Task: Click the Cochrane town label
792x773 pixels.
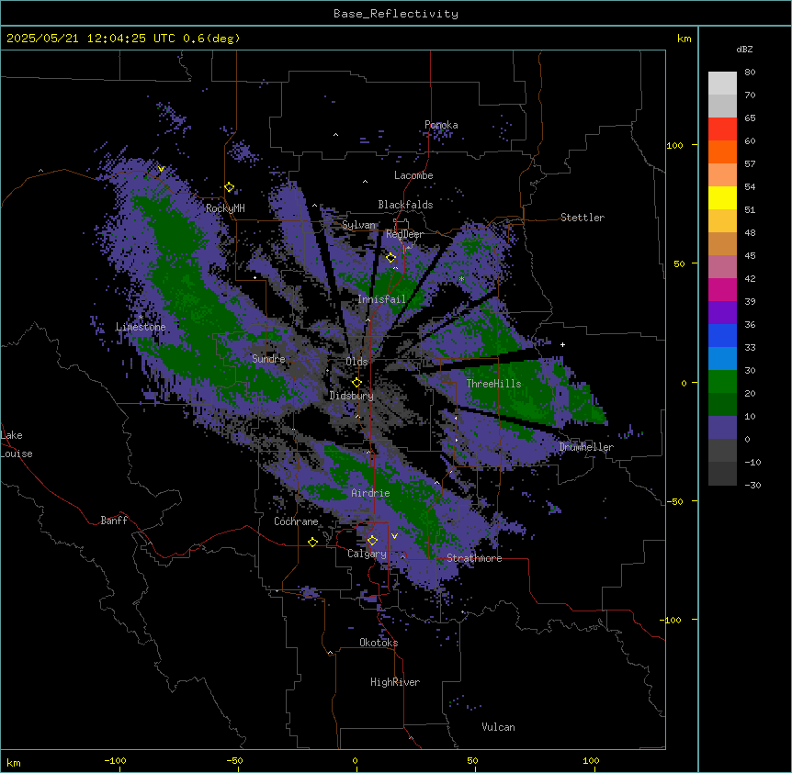Action: (x=296, y=521)
